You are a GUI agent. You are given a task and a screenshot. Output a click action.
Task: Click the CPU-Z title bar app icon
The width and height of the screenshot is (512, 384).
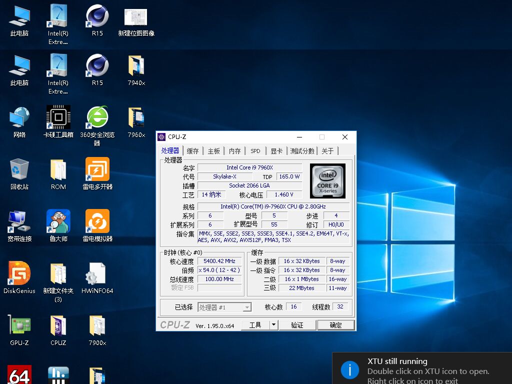tap(161, 137)
